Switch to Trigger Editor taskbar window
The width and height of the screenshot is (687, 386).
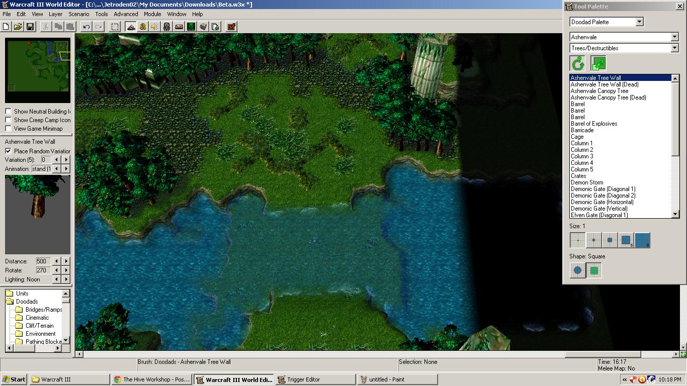(315, 379)
